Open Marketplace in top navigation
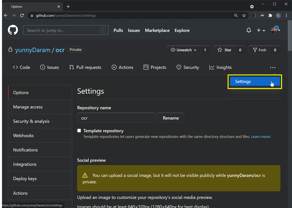This screenshot has height=208, width=292. click(157, 30)
